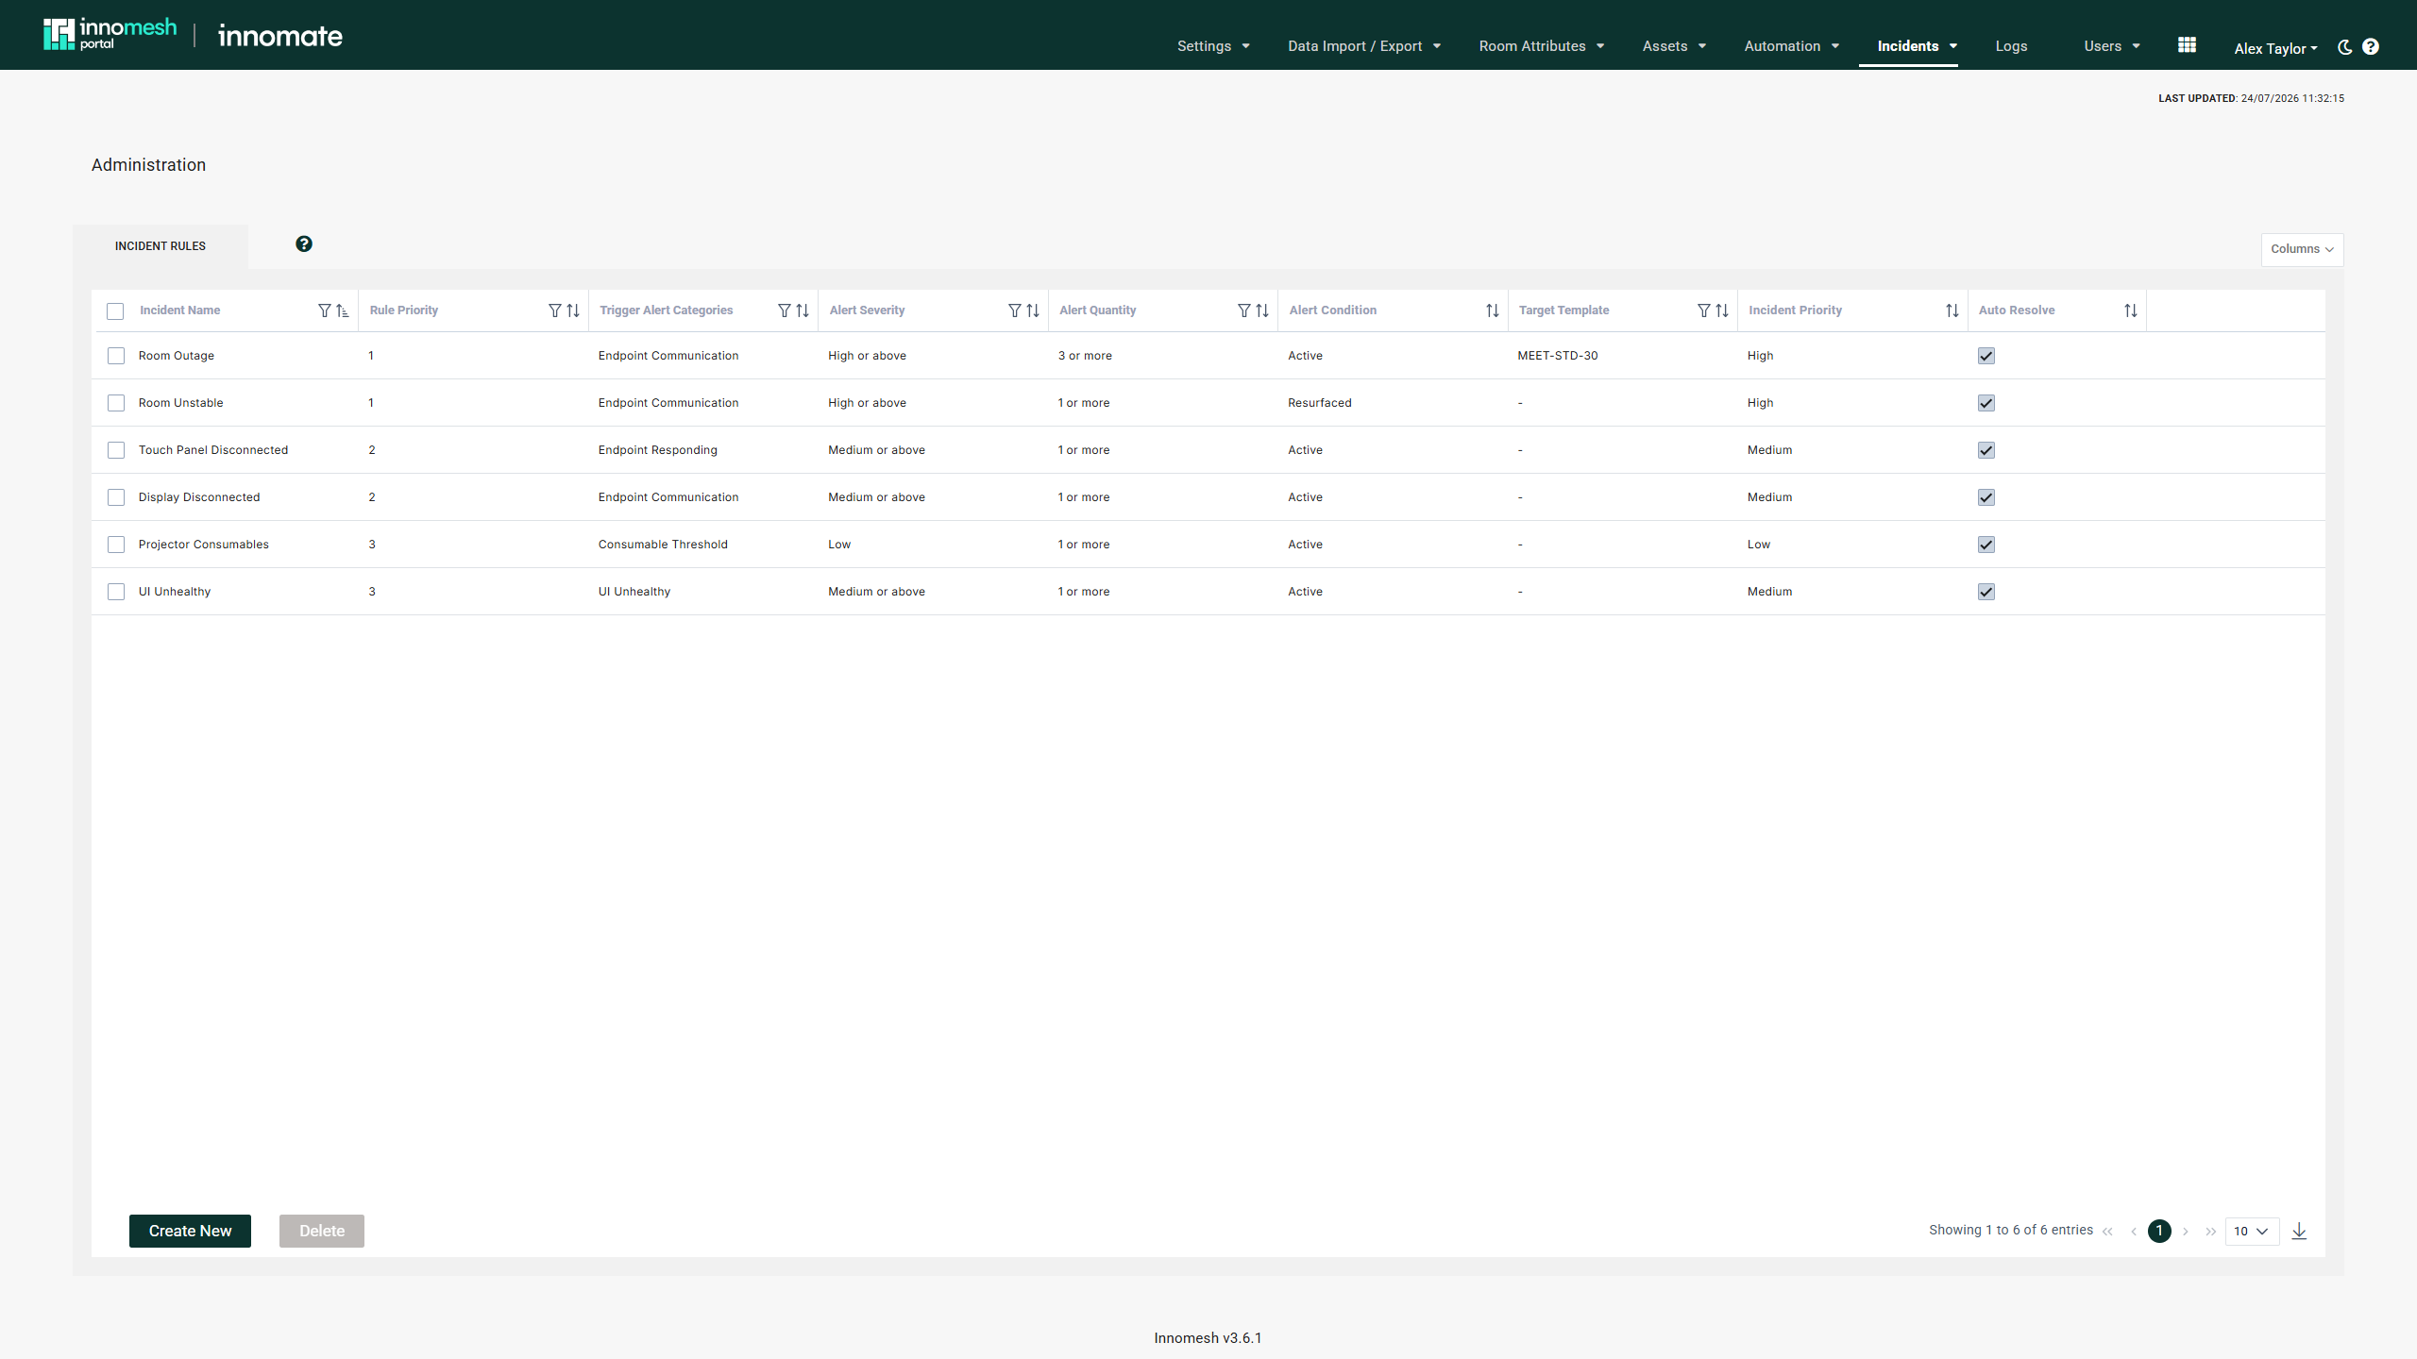The image size is (2417, 1359).
Task: Tick Display Disconnected row checkbox
Action: pyautogui.click(x=116, y=497)
